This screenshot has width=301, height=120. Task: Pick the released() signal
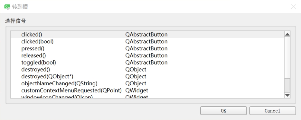click(x=147, y=56)
